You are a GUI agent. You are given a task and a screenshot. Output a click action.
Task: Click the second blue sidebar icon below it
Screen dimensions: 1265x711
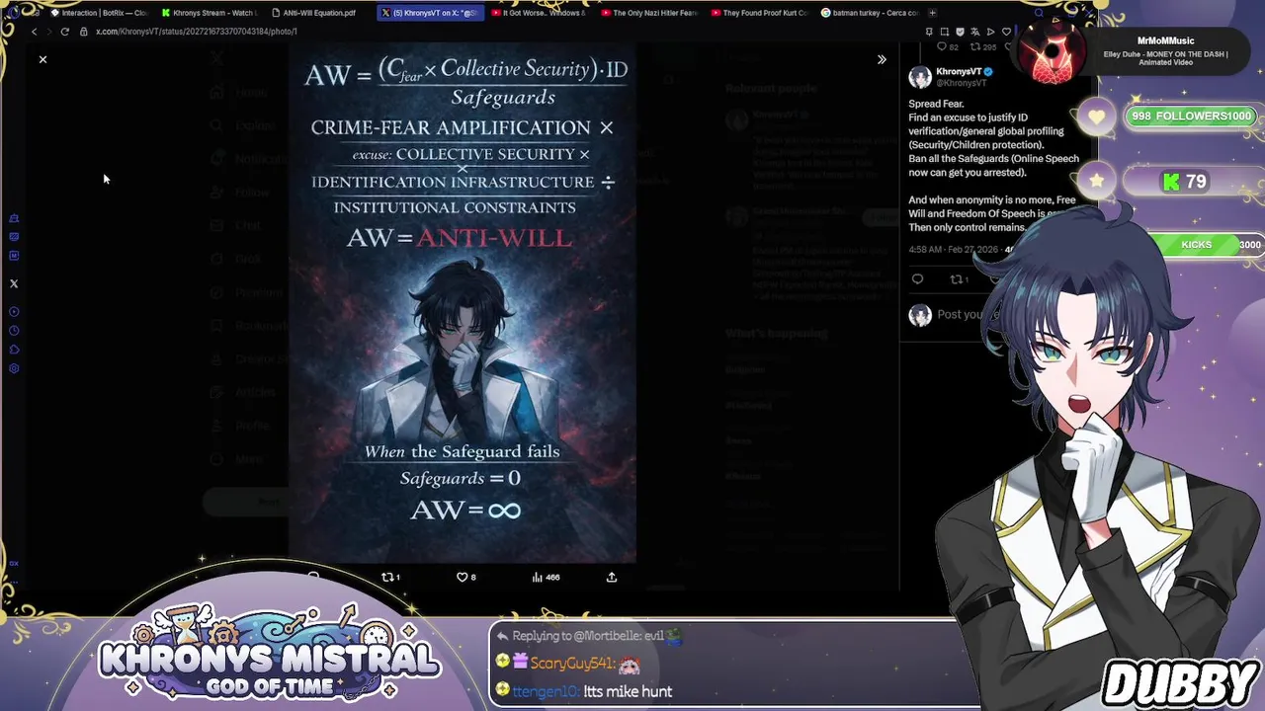14,237
